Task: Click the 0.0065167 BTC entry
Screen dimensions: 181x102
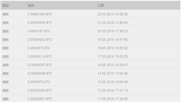Action: pos(39,31)
